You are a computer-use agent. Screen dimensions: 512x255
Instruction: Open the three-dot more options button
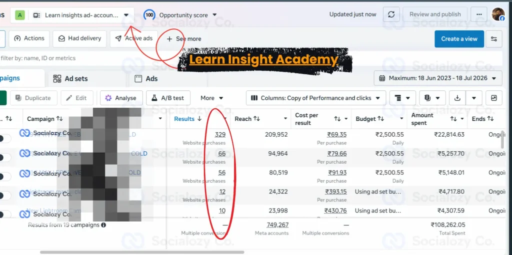(479, 14)
